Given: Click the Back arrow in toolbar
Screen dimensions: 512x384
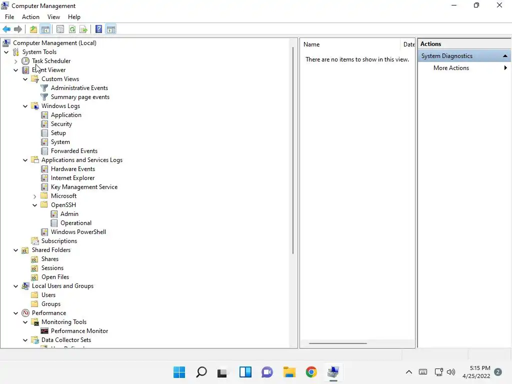Looking at the screenshot, I should 6,29.
